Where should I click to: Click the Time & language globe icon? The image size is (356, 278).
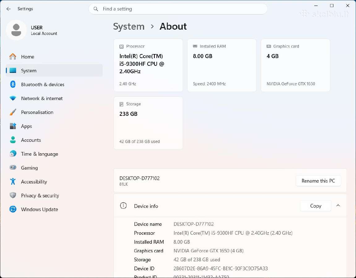point(13,154)
